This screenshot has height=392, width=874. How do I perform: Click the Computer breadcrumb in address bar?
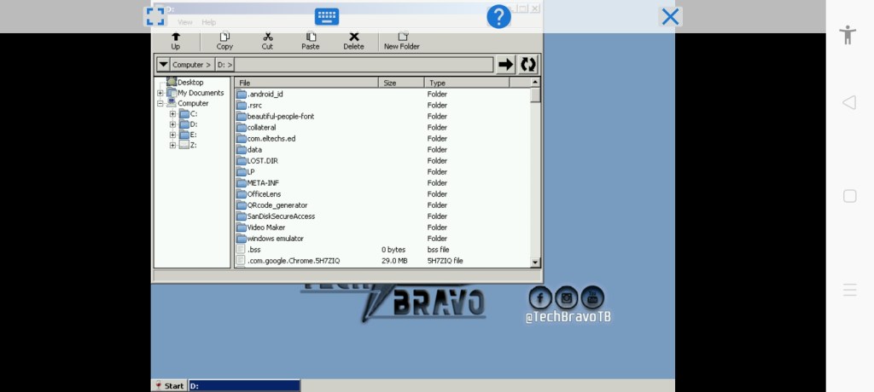[189, 65]
